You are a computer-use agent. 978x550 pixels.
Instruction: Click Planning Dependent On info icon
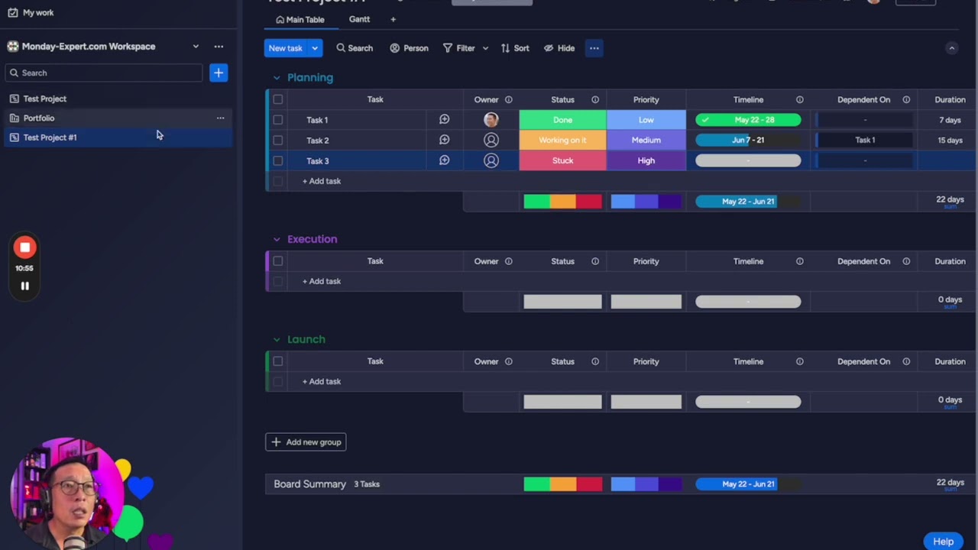(x=906, y=99)
